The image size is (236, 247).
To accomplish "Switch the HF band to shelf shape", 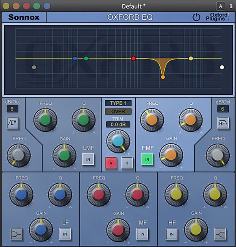I will click(220, 234).
